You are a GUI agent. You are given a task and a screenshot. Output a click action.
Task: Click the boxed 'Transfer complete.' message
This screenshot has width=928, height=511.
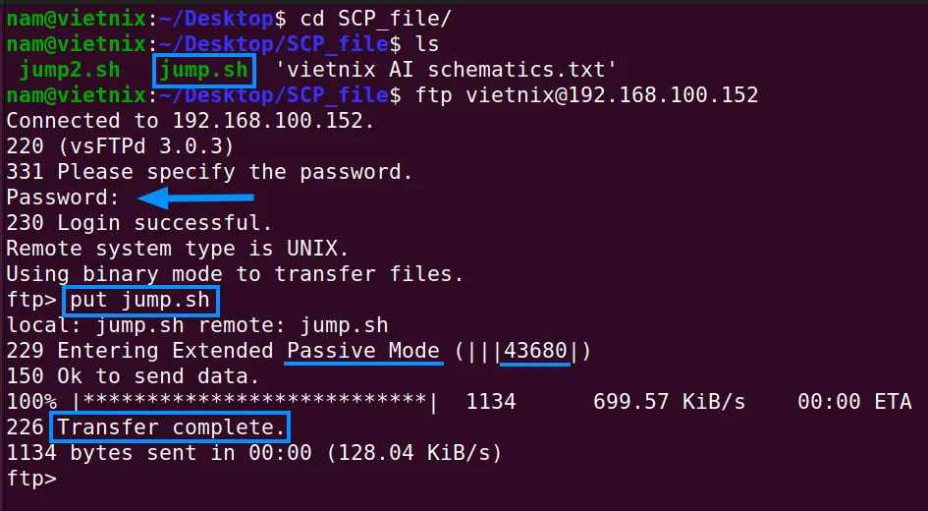tap(171, 426)
